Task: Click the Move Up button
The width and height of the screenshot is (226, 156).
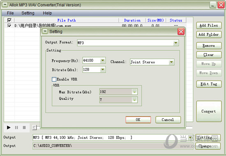Action: 209,64
